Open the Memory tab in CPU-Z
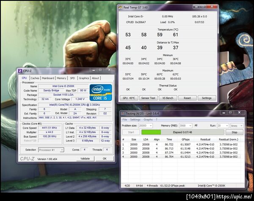 click(x=61, y=78)
